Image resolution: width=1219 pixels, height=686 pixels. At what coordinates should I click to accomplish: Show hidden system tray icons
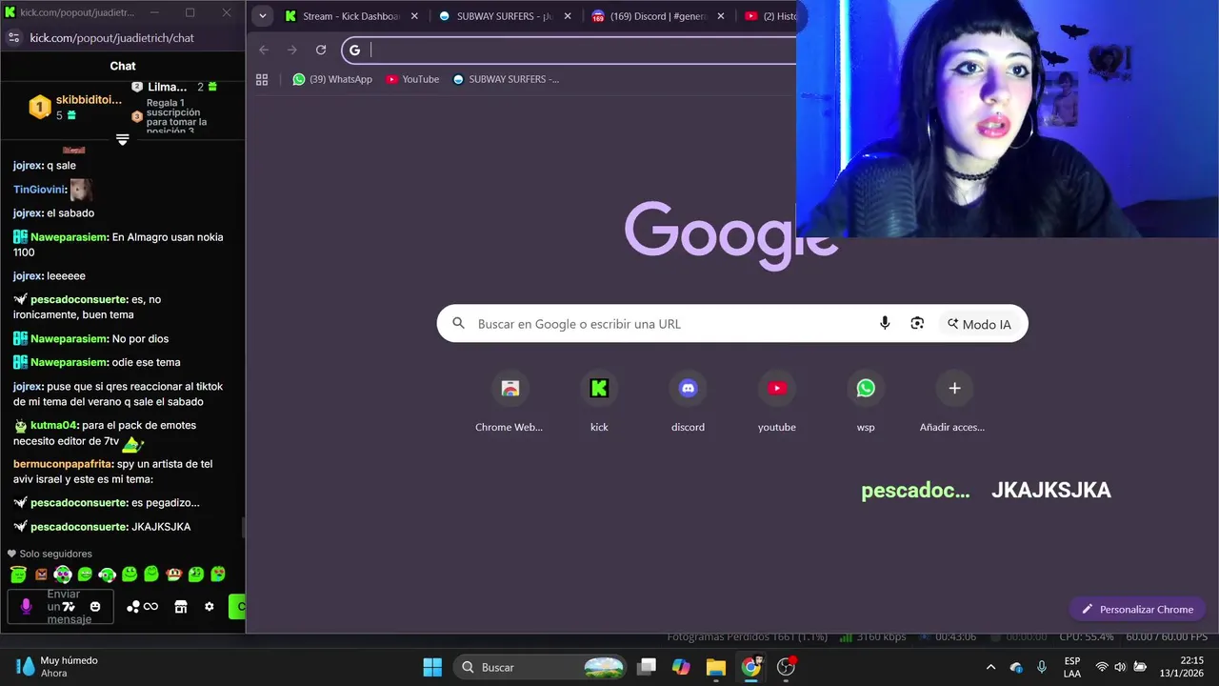pyautogui.click(x=990, y=667)
